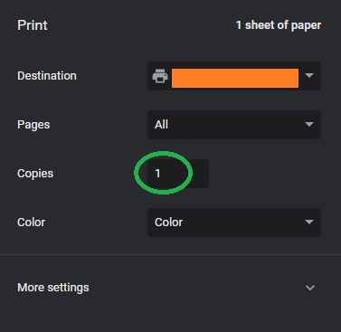The image size is (341, 332).
Task: Click the arrow on Color dropdown
Action: point(309,222)
